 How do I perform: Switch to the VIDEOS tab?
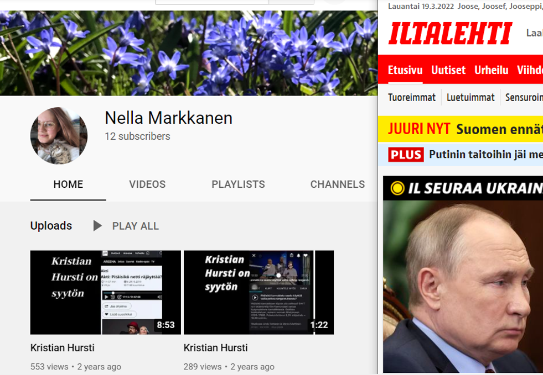[x=147, y=184]
